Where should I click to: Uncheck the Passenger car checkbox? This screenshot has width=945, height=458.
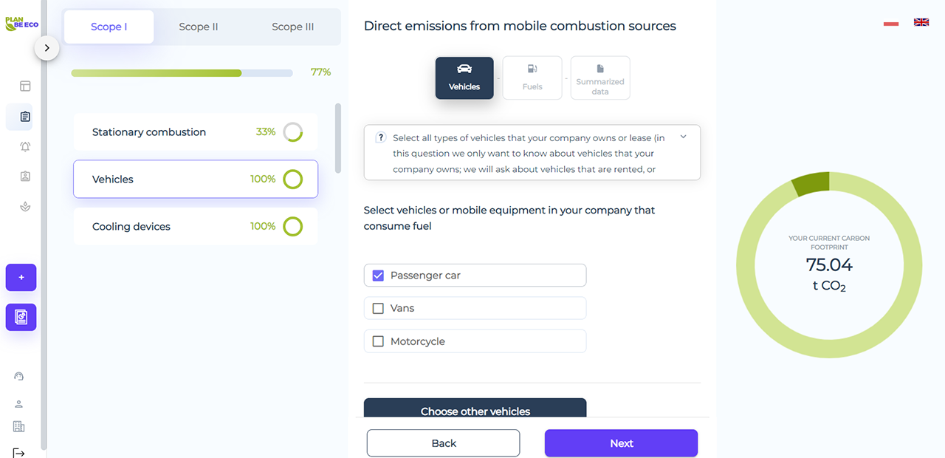(x=379, y=276)
